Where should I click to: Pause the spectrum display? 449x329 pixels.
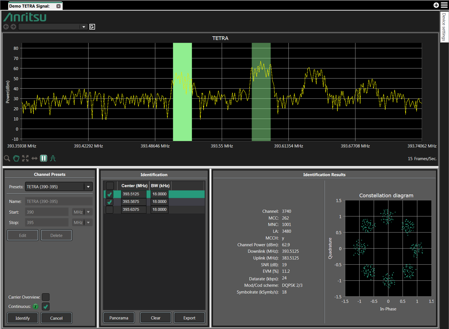(x=44, y=158)
